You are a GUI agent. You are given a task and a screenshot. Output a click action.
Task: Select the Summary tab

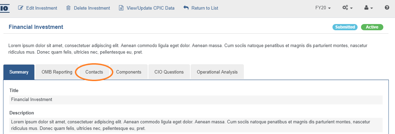(19, 72)
